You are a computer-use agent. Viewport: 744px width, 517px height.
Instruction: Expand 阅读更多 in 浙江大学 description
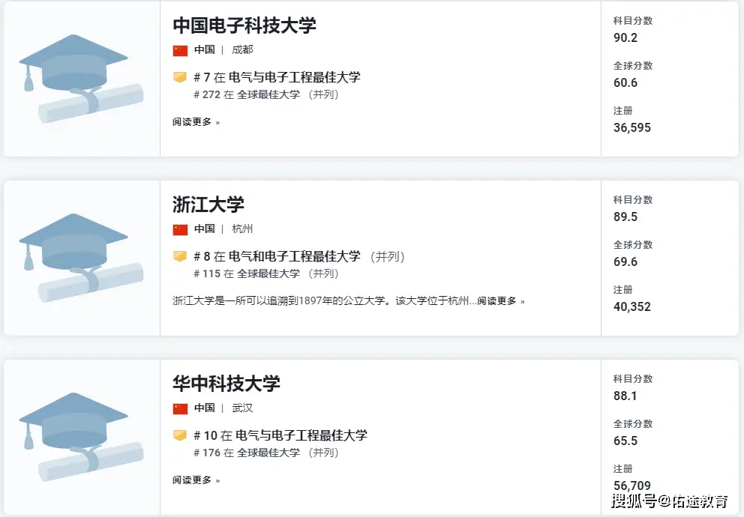click(x=501, y=301)
